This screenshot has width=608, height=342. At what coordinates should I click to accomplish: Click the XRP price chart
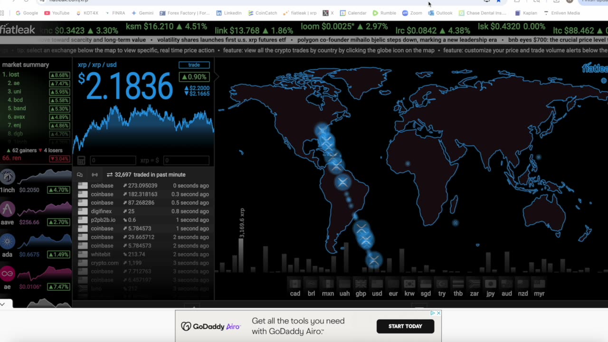[143, 128]
